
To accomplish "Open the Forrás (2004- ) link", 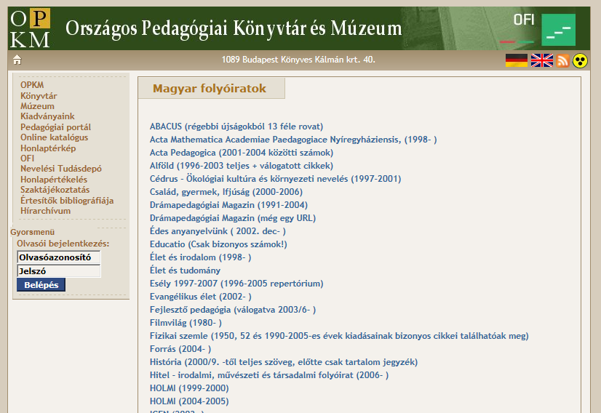I will (180, 349).
